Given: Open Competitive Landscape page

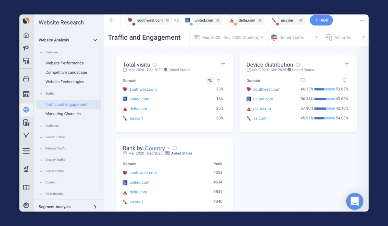Looking at the screenshot, I should pos(66,72).
